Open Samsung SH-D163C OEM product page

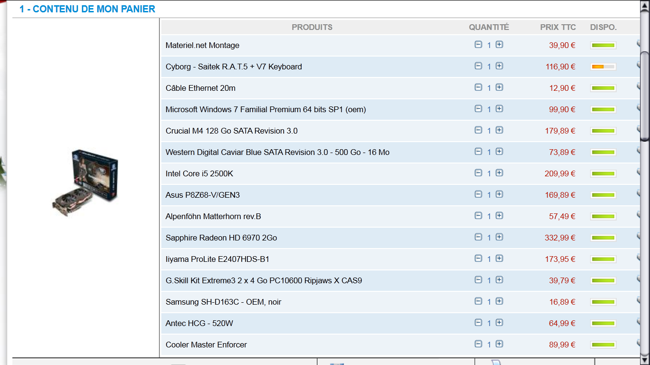click(x=223, y=302)
